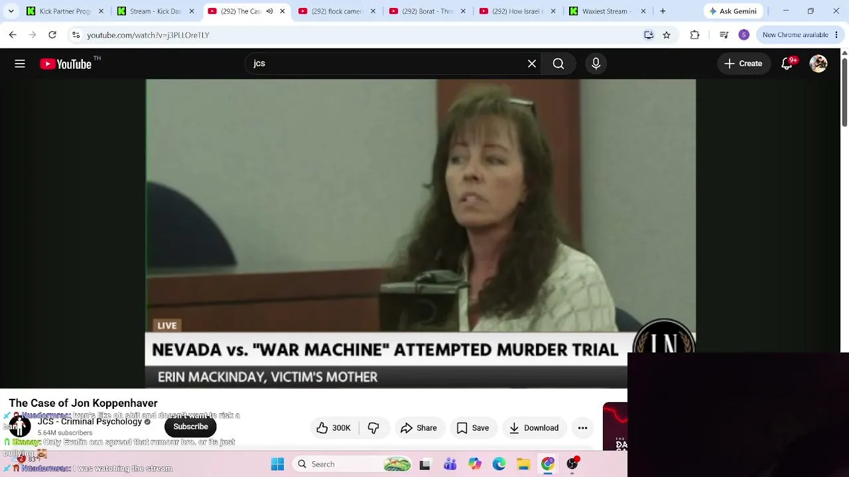This screenshot has width=849, height=477.
Task: Submit search with the magnifier icon
Action: (558, 64)
